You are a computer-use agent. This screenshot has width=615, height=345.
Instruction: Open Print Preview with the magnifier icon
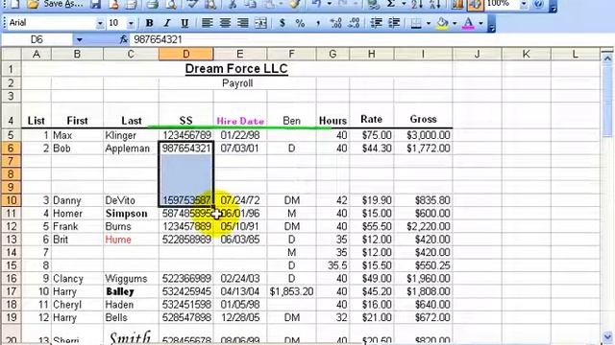(x=171, y=4)
